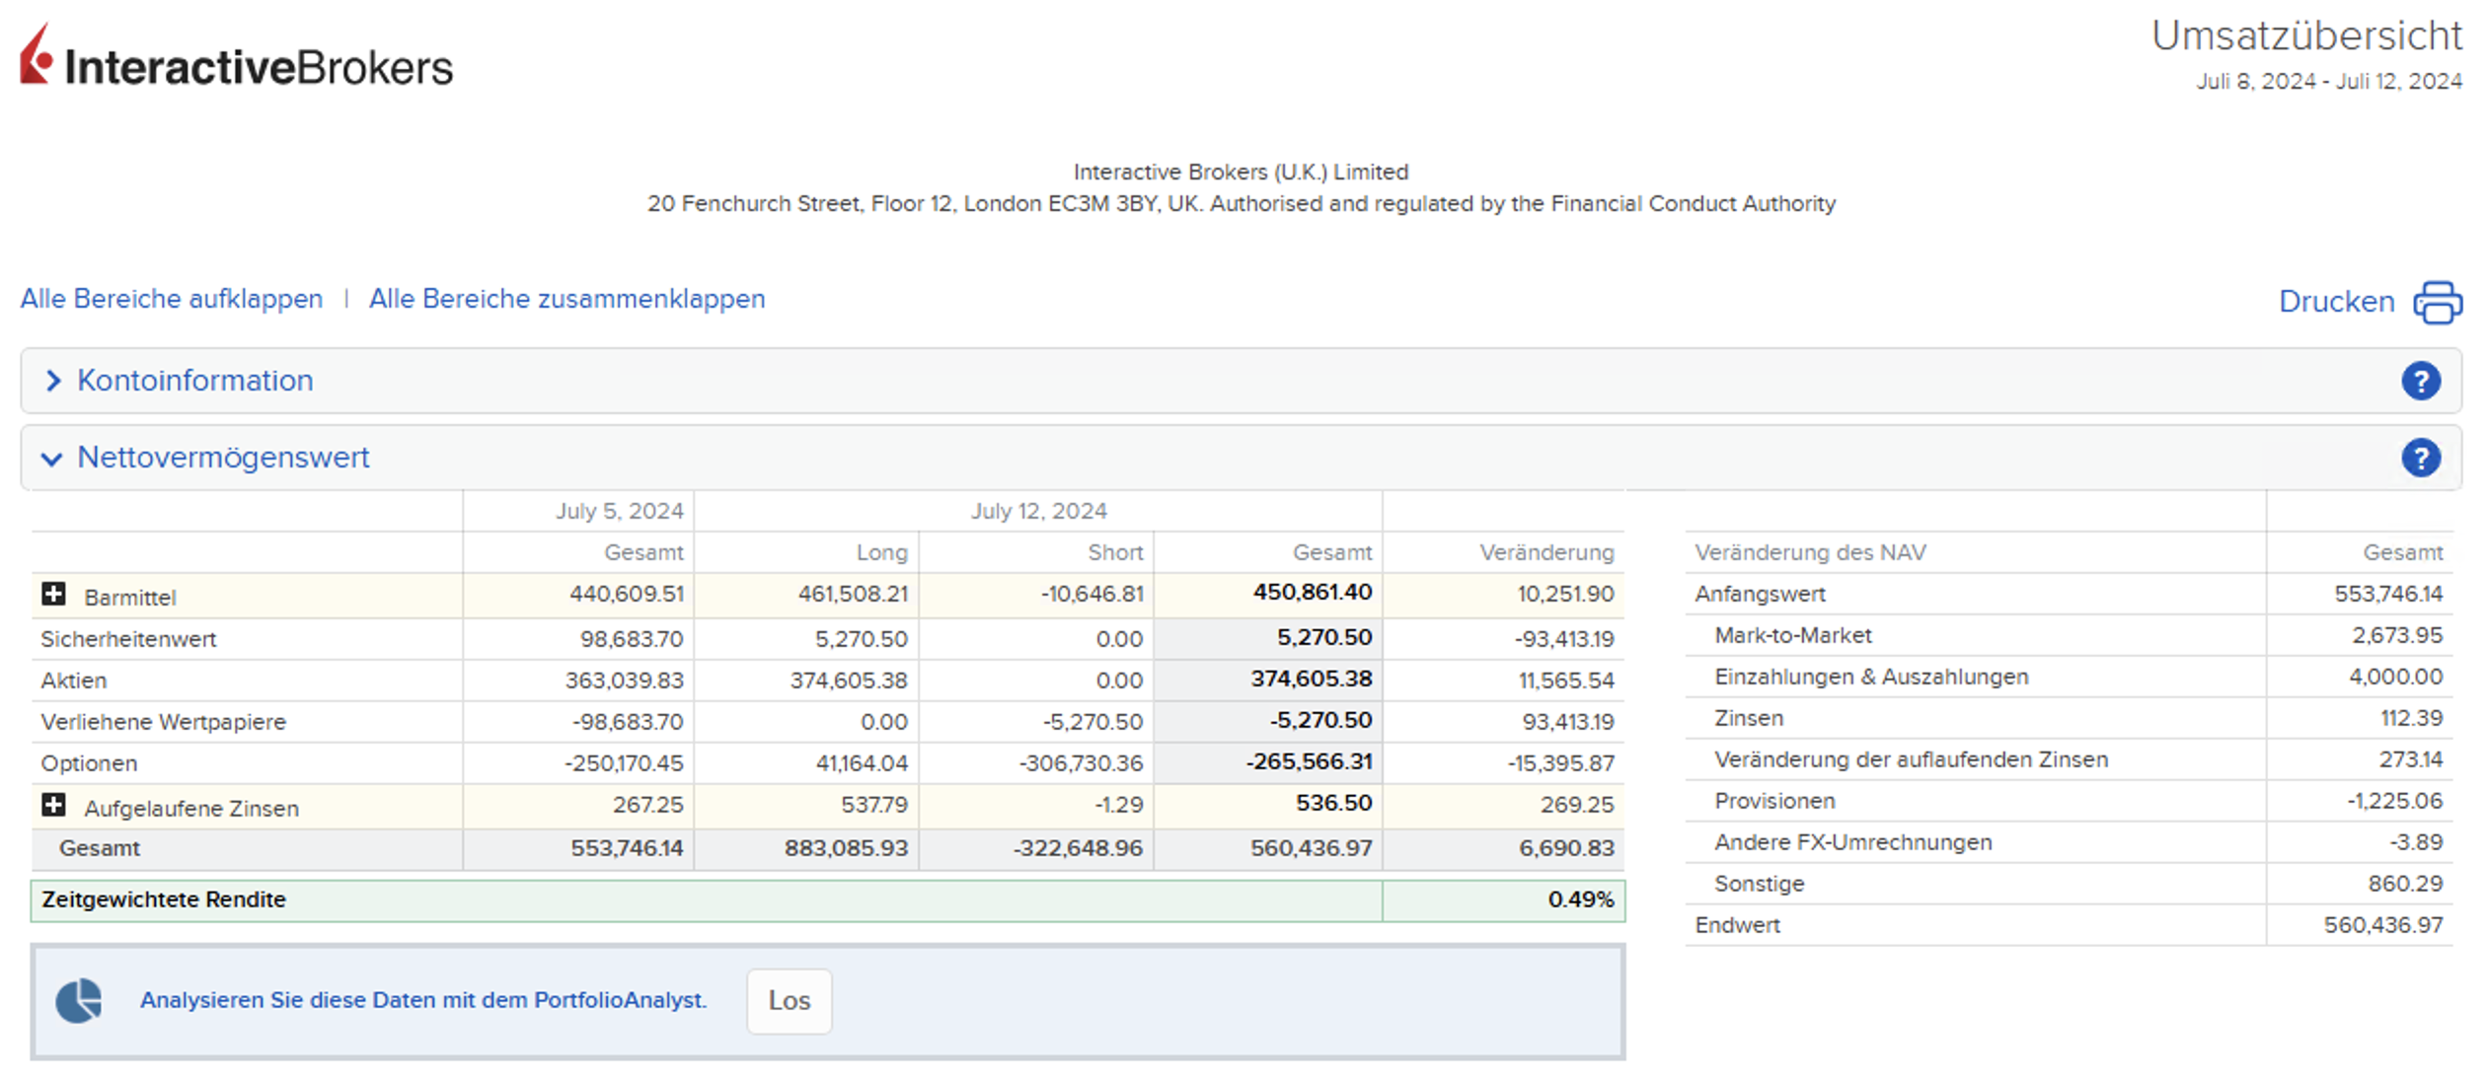Open help for Nettovermögenswert section

pyautogui.click(x=2420, y=458)
